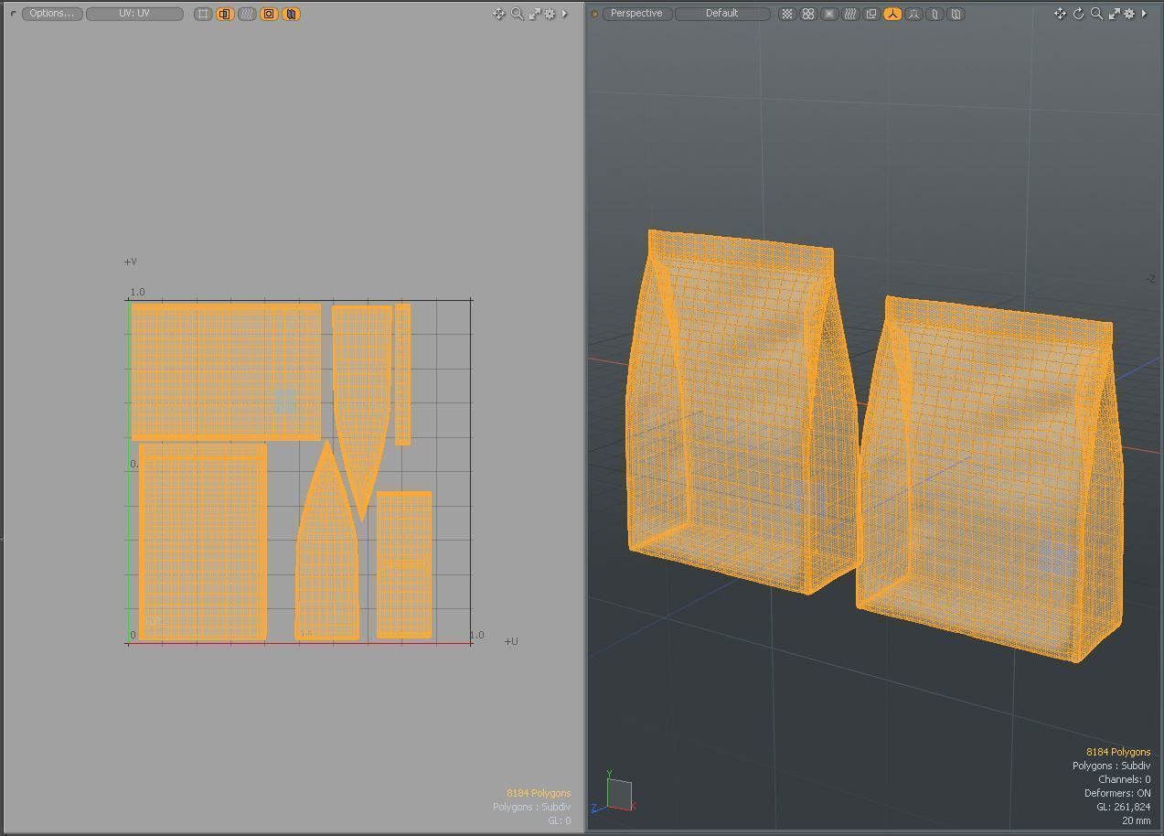Image resolution: width=1164 pixels, height=836 pixels.
Task: Open UV viewport settings gear
Action: click(550, 14)
